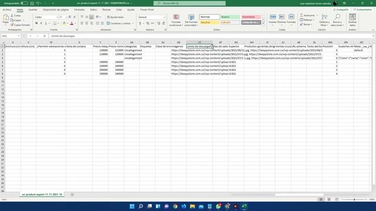Open the font name Calibri dropdown
Screen dimensions: 376x211
57,17
